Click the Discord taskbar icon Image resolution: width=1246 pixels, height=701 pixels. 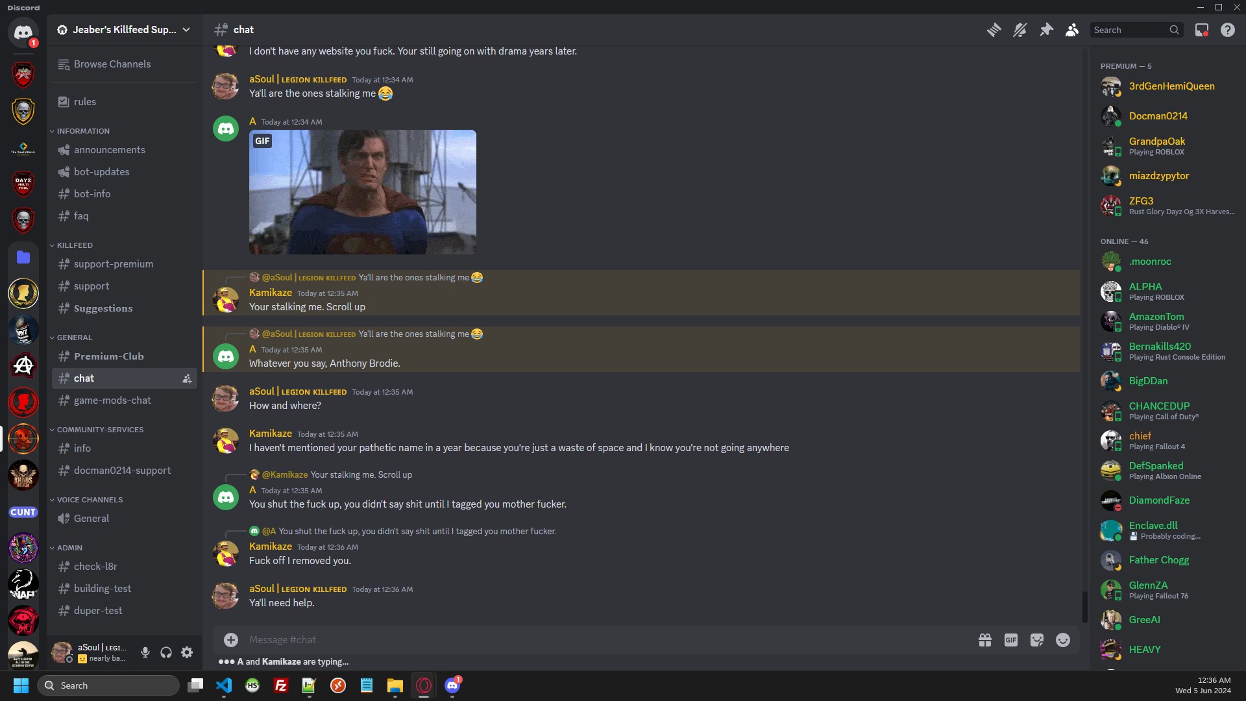pyautogui.click(x=452, y=685)
